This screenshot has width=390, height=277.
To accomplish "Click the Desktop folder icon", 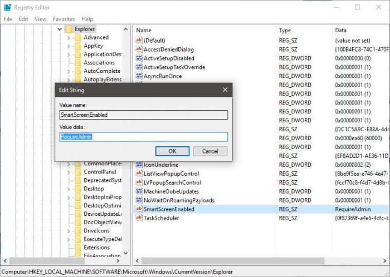I will coord(78,189).
